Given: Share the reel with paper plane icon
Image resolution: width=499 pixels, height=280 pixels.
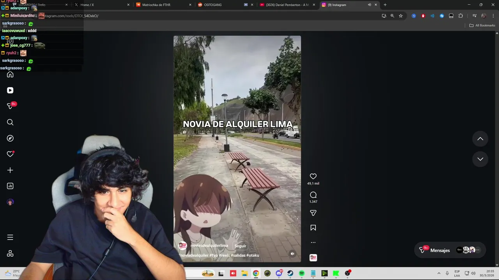Looking at the screenshot, I should click(x=313, y=213).
